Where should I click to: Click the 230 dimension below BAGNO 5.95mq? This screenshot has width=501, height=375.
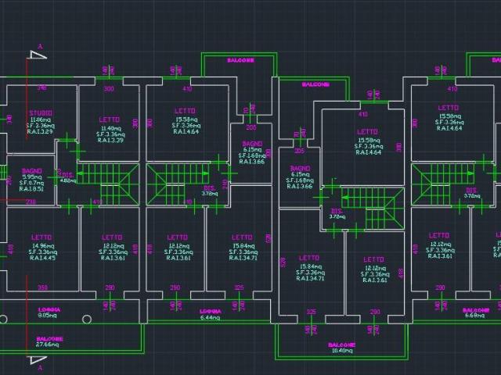point(31,202)
